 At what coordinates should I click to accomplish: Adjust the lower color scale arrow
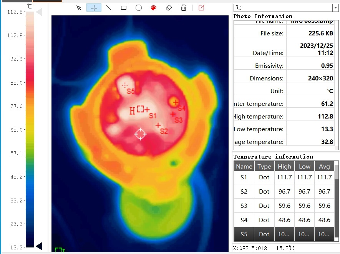point(39,246)
